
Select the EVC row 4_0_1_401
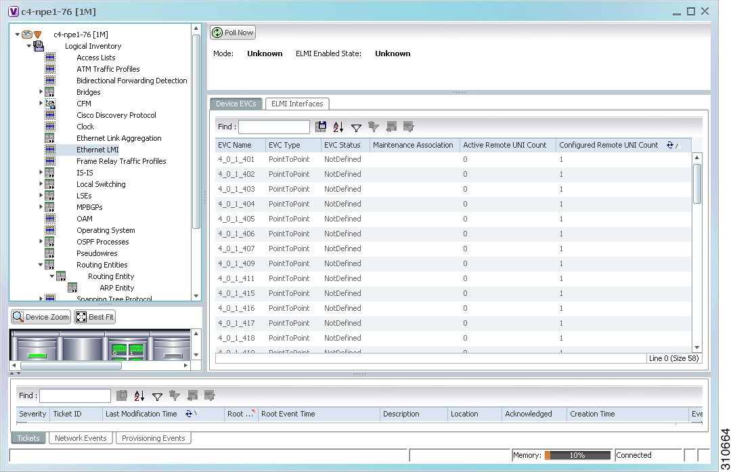453,159
